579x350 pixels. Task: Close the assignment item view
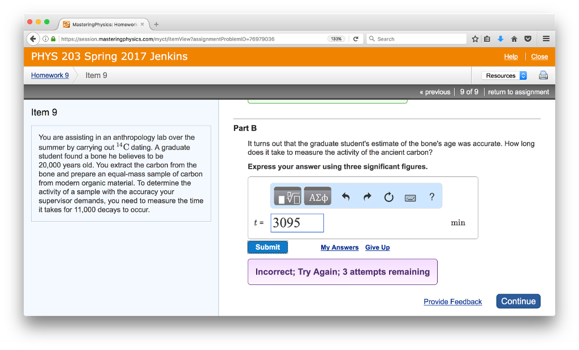(539, 57)
